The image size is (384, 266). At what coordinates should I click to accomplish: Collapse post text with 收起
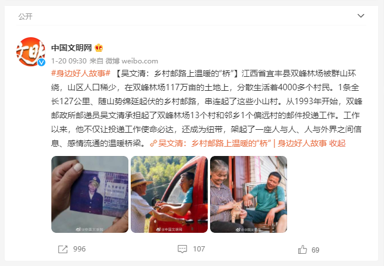click(x=337, y=143)
